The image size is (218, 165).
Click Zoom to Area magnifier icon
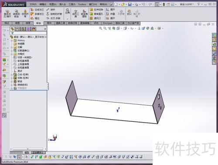click(105, 28)
